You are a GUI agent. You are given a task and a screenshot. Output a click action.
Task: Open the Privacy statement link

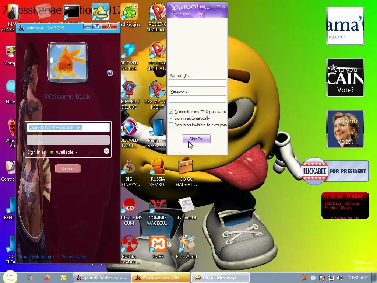point(37,257)
